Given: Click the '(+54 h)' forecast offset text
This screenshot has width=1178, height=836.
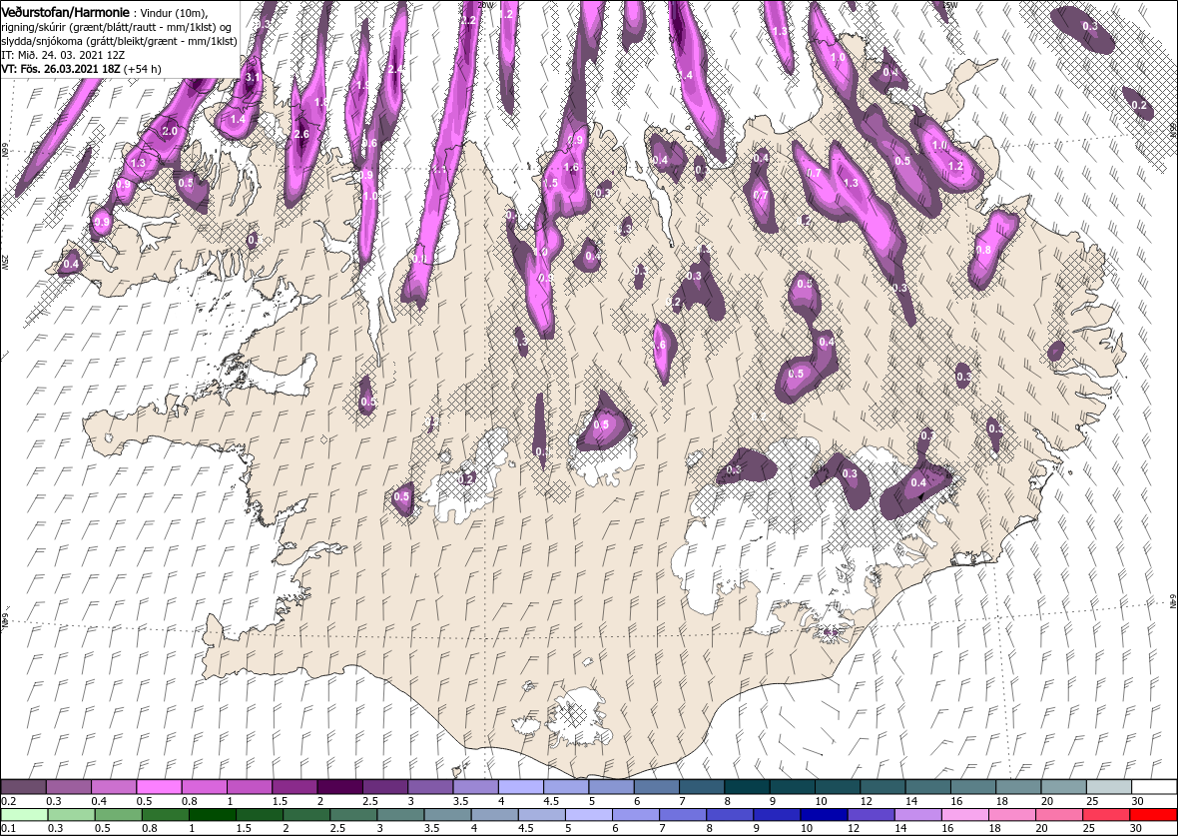Looking at the screenshot, I should tap(141, 68).
